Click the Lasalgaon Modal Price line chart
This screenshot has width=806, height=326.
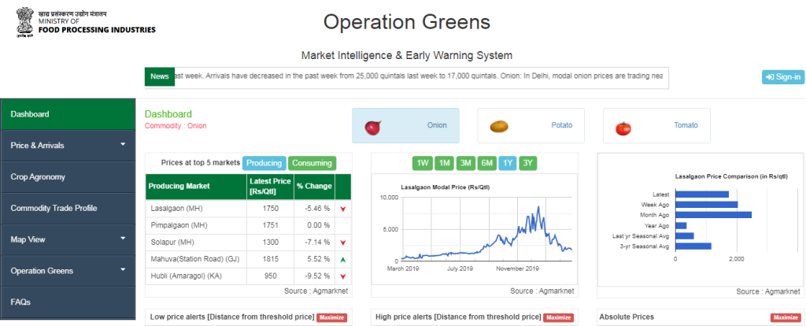pos(476,229)
